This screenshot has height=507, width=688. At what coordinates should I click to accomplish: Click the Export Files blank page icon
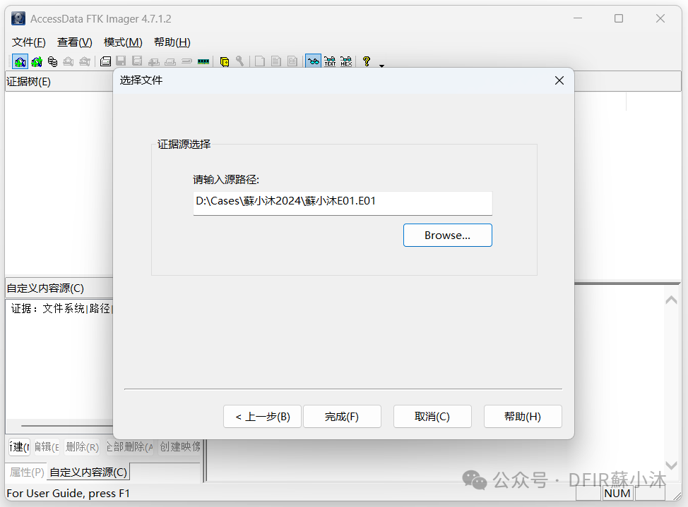(260, 62)
